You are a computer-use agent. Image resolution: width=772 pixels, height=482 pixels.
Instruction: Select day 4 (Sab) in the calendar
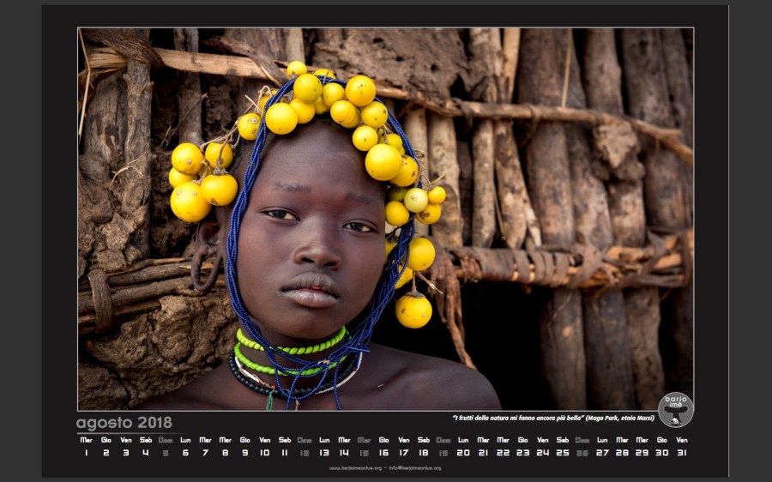(146, 452)
